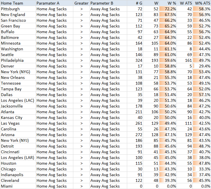
Task: Select the Buffalo team cell
Action: [x=18, y=32]
